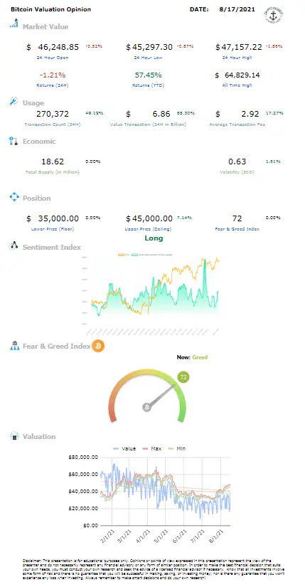Viewport: 305px width, 587px height.
Task: Select the Market Value heading
Action: point(46,26)
